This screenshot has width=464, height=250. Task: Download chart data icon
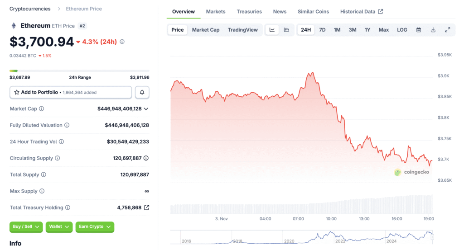tap(433, 30)
